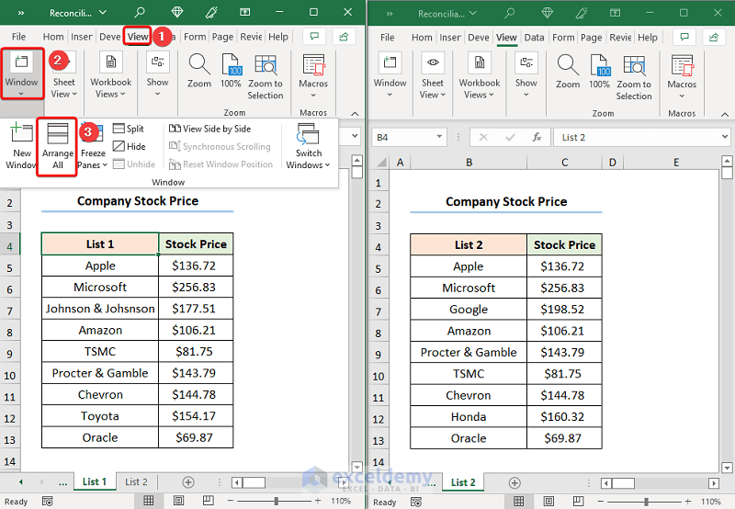Toggle View Side by Side

point(209,129)
